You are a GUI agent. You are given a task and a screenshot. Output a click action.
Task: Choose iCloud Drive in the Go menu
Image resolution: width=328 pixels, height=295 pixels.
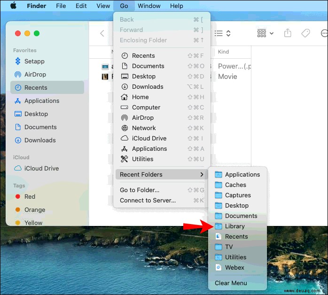click(x=162, y=139)
